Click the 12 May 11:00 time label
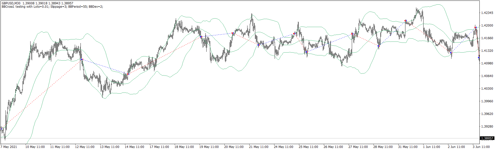The height and width of the screenshot is (150, 496). [85, 147]
